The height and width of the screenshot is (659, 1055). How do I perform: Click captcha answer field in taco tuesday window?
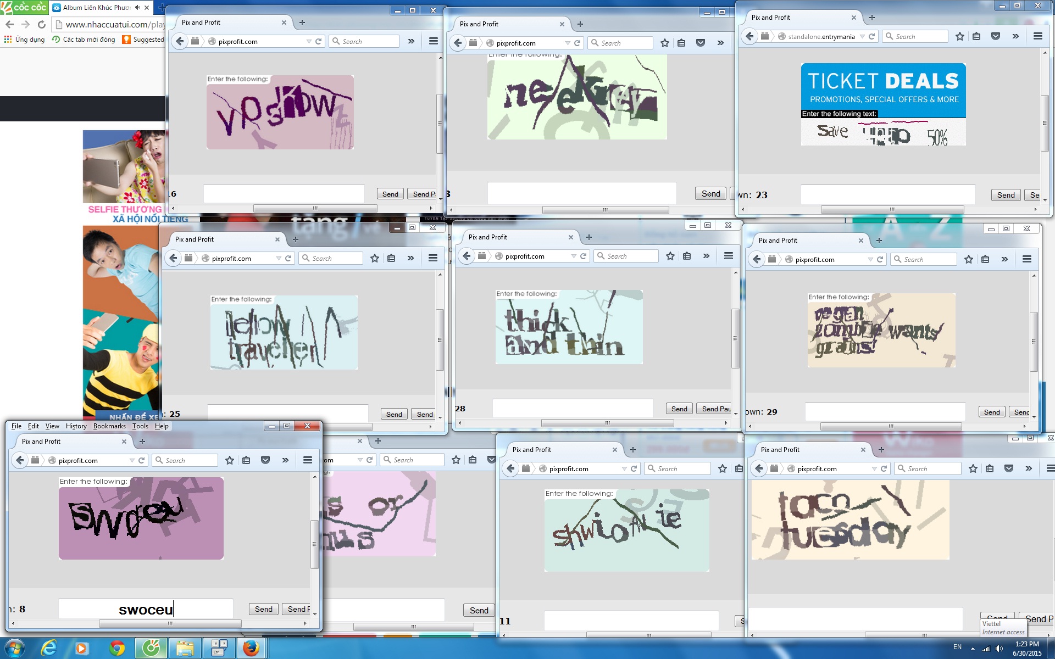pos(855,619)
